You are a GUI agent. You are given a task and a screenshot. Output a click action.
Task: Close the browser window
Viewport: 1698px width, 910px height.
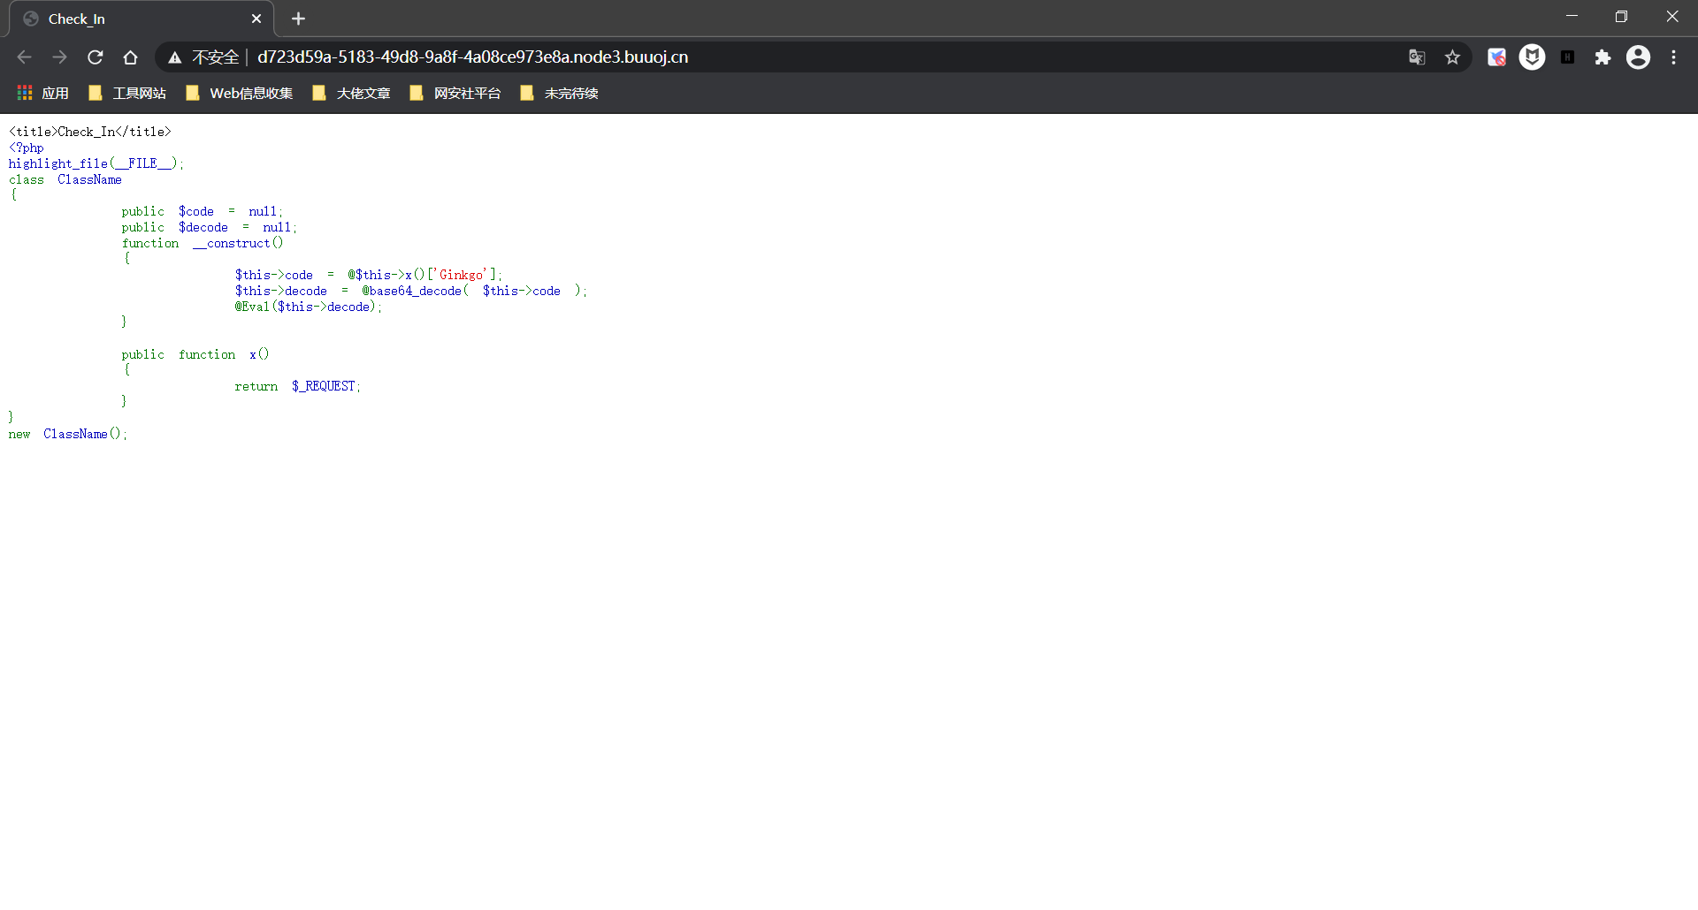coord(1671,17)
